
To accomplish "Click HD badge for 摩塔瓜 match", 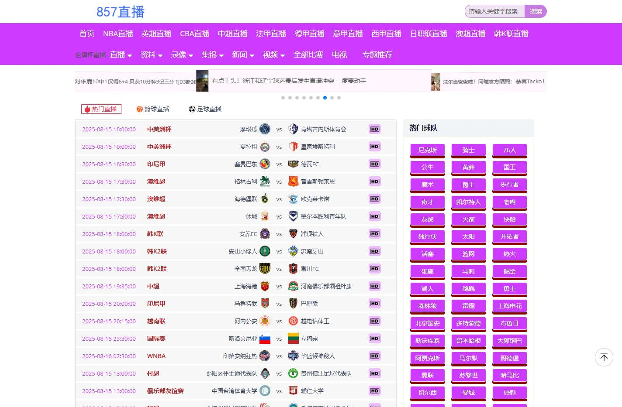I will coord(375,129).
